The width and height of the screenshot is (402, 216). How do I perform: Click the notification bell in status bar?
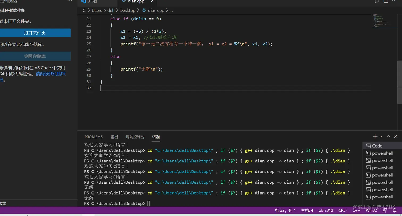pyautogui.click(x=395, y=210)
